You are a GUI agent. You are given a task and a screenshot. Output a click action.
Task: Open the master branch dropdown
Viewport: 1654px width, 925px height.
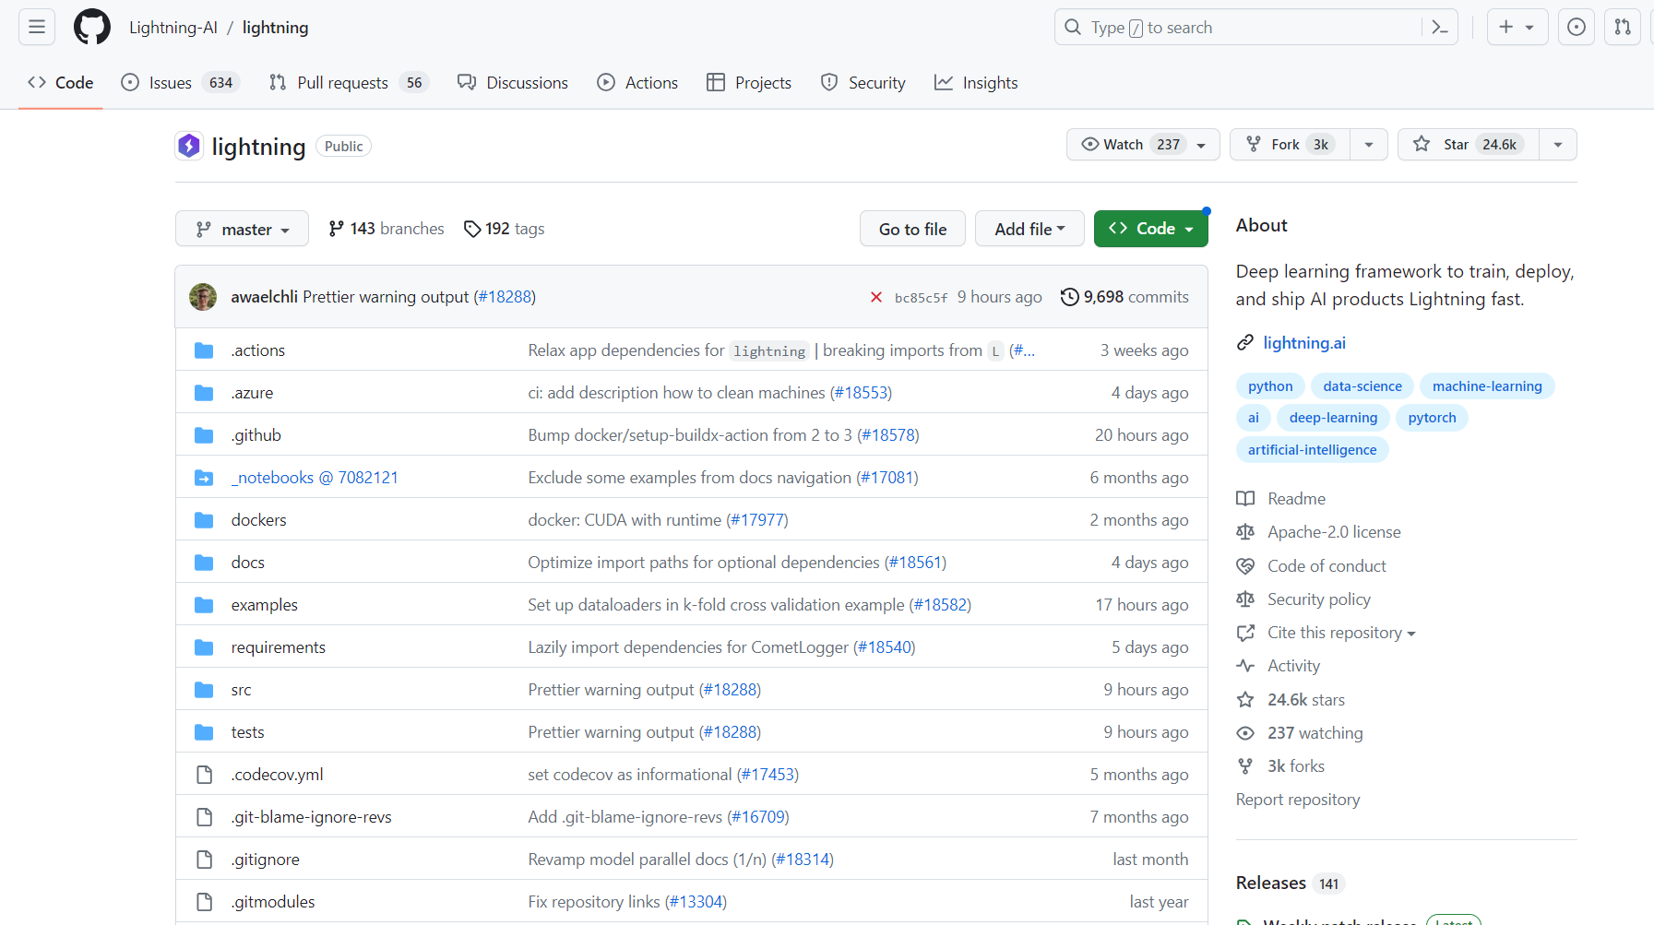[242, 228]
